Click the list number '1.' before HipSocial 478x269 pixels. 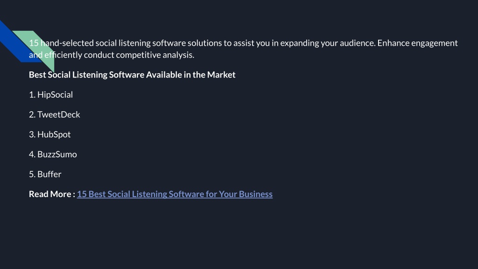click(x=32, y=94)
